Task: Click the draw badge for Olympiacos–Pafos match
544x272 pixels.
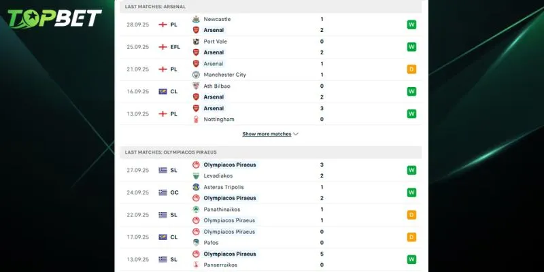Action: coord(411,237)
